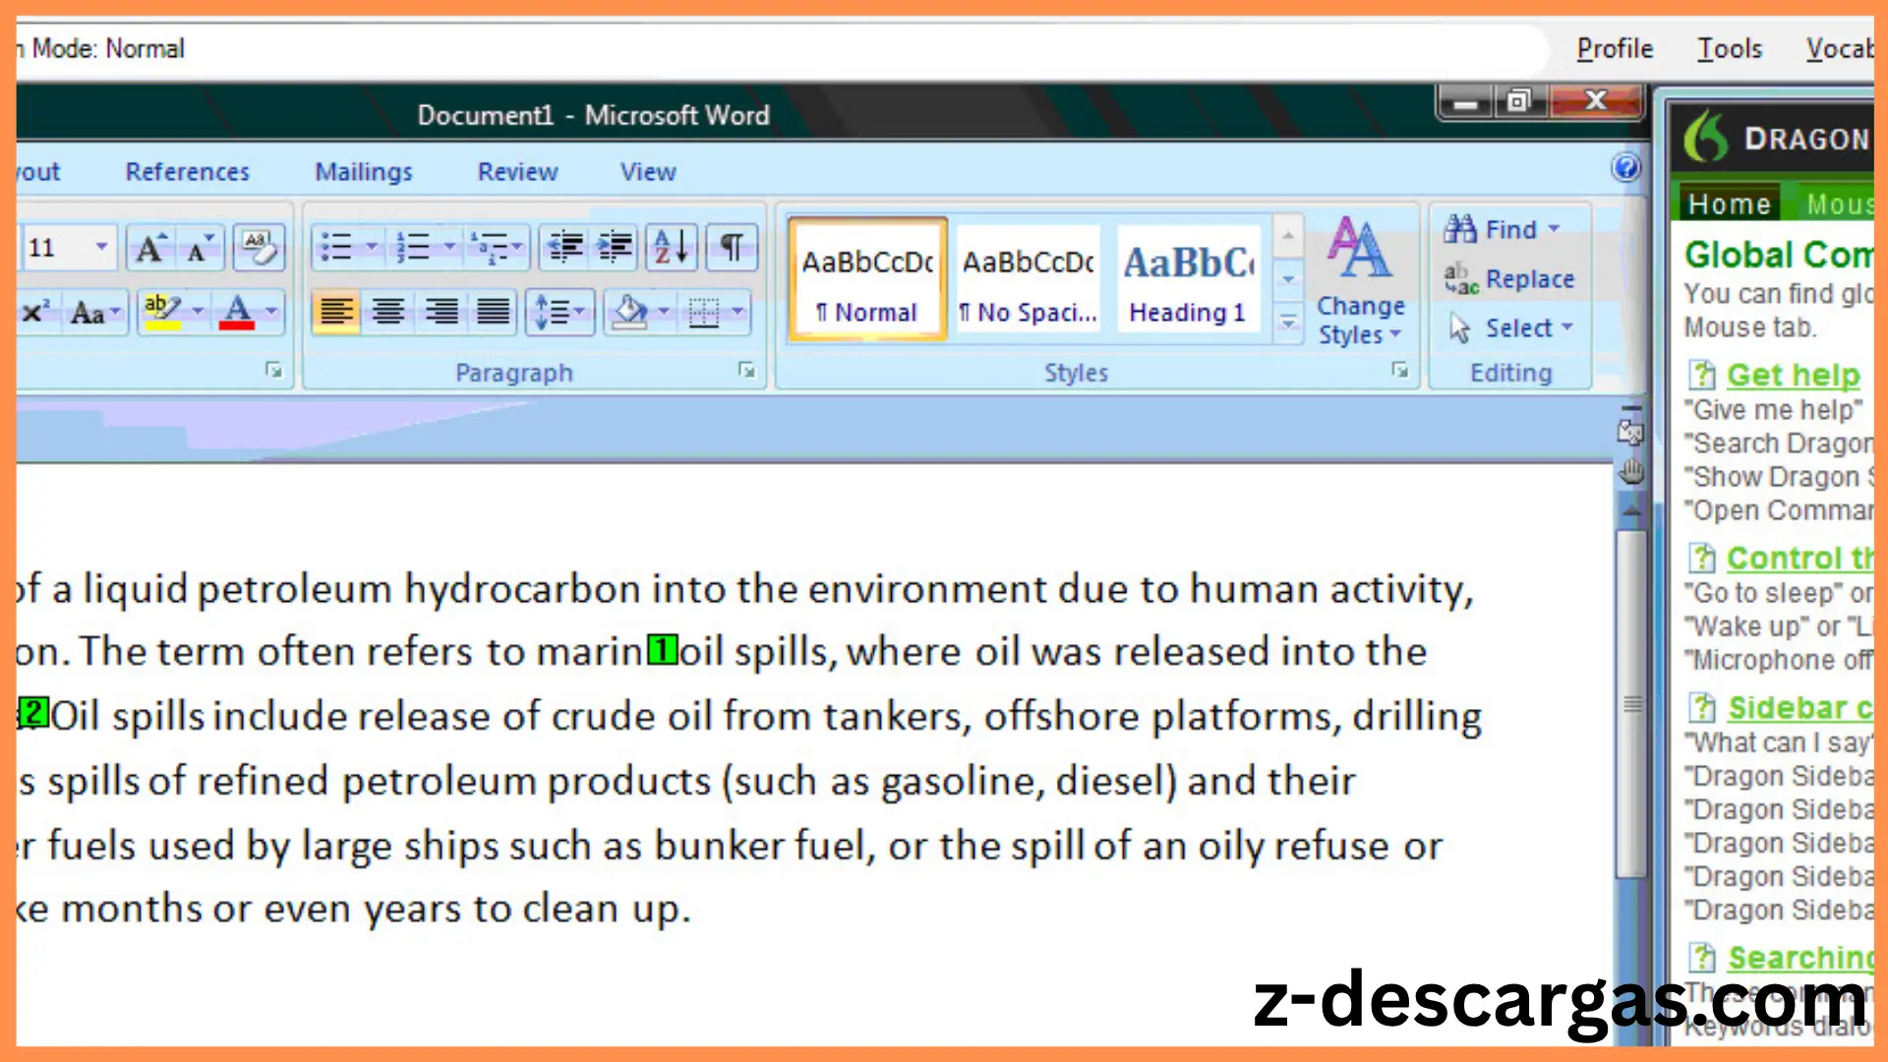Toggle Center text alignment
The width and height of the screenshot is (1888, 1062).
coord(388,313)
